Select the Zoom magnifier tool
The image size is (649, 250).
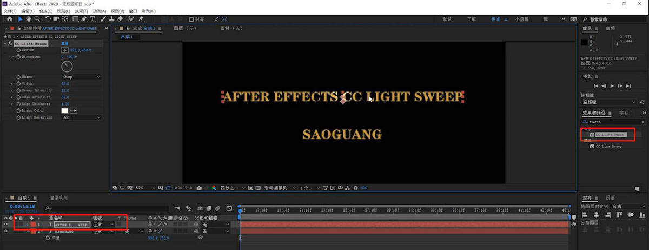pyautogui.click(x=36, y=19)
